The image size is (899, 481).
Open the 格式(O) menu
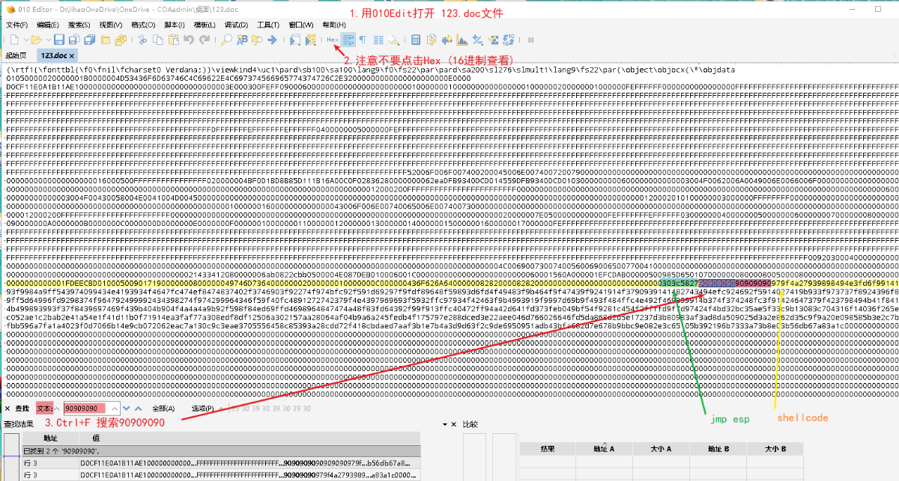point(143,25)
